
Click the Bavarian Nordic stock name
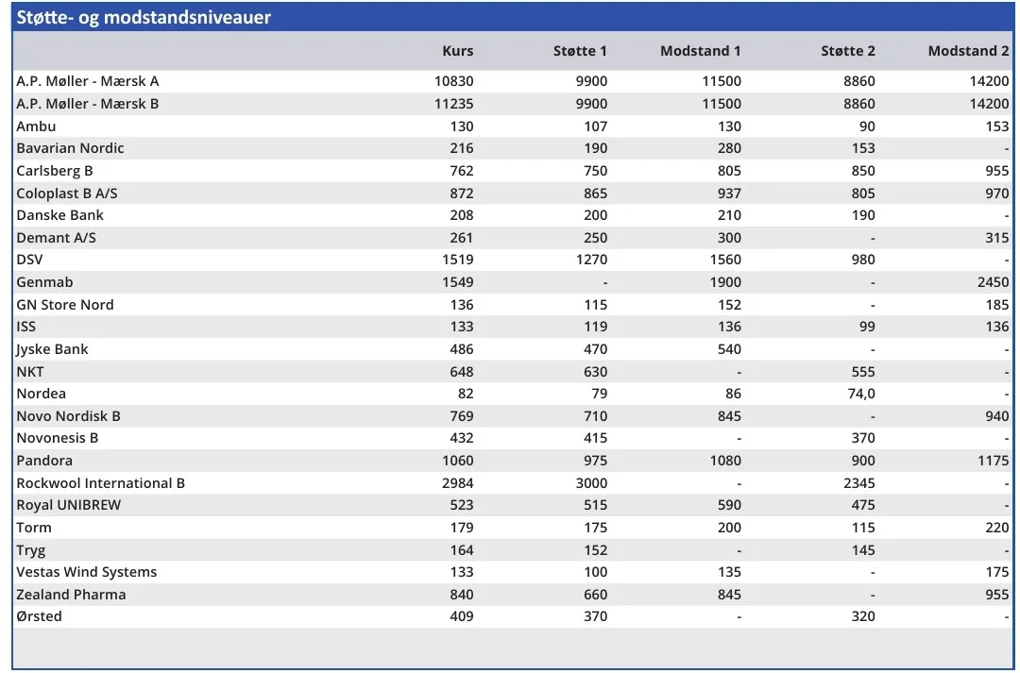pyautogui.click(x=70, y=148)
